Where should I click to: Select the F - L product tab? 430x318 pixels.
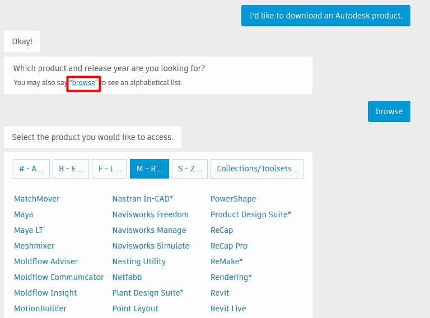click(x=109, y=169)
